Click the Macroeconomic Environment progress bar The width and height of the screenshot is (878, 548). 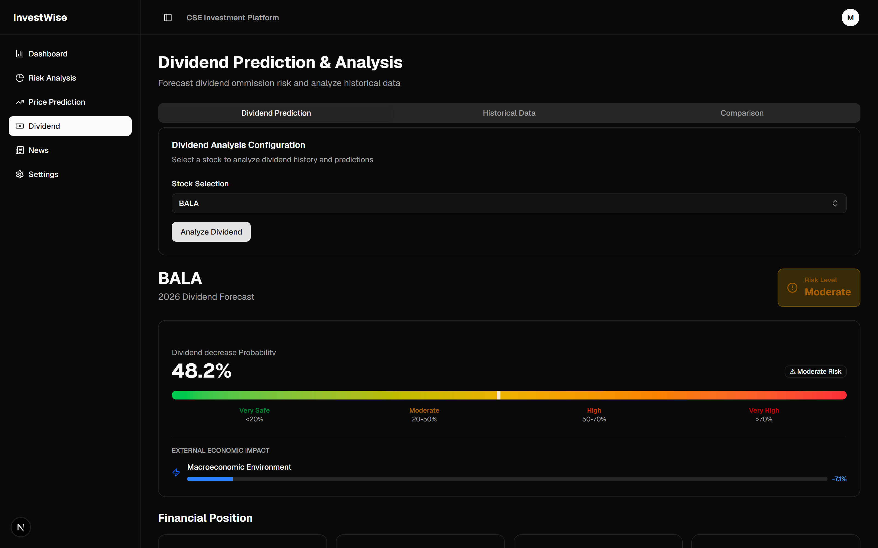pyautogui.click(x=507, y=479)
